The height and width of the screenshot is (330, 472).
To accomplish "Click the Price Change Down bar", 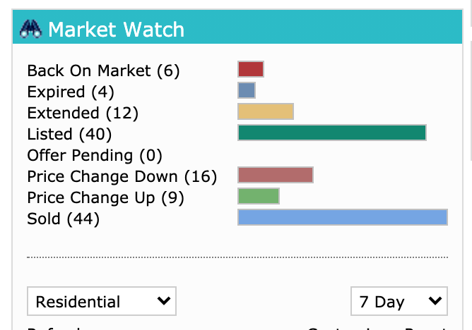I will [x=276, y=175].
